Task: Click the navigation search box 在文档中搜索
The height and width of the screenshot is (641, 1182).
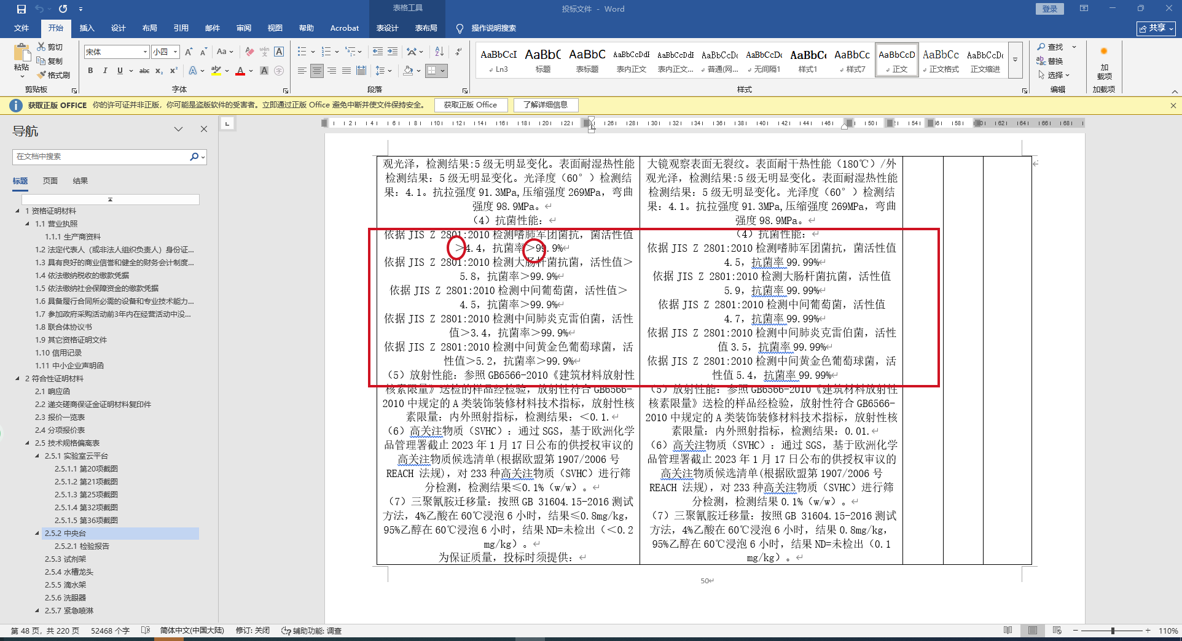Action: point(101,157)
